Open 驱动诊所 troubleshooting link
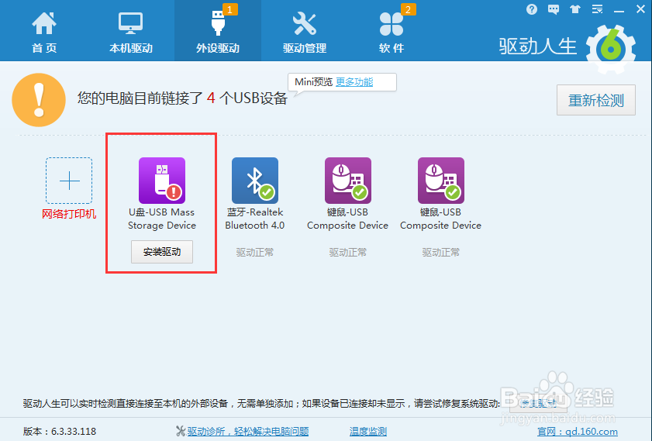The width and height of the screenshot is (652, 441). click(x=248, y=432)
